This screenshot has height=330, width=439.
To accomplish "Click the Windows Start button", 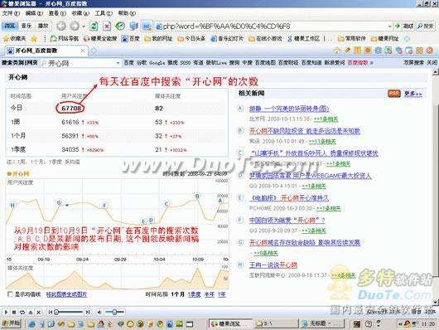I will tap(12, 323).
